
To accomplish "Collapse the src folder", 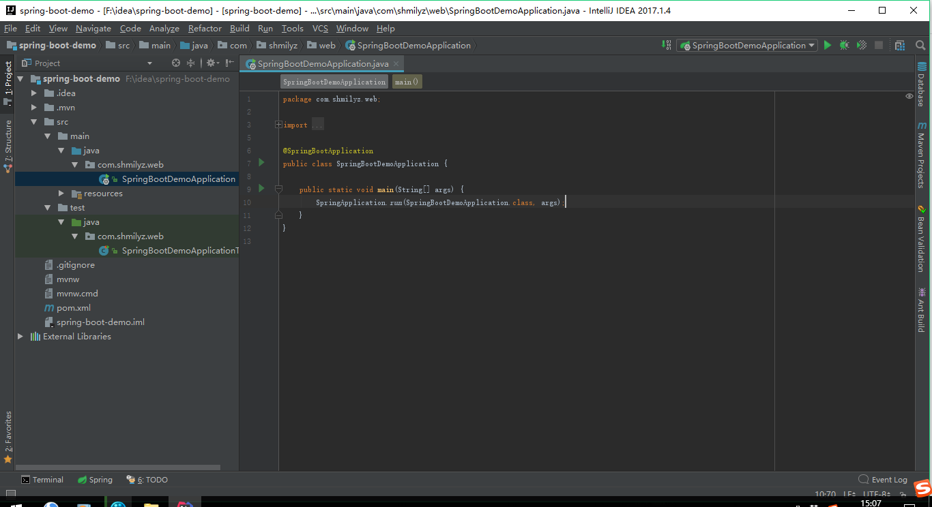I will click(x=33, y=121).
